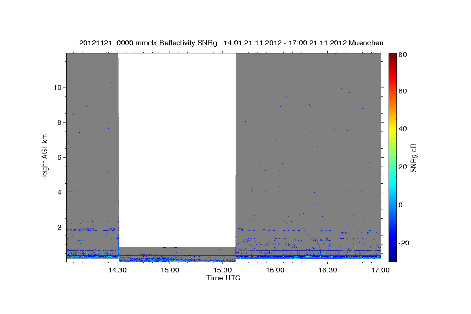Click the plot title beginning 20121121_0000.mmclx

pos(231,43)
